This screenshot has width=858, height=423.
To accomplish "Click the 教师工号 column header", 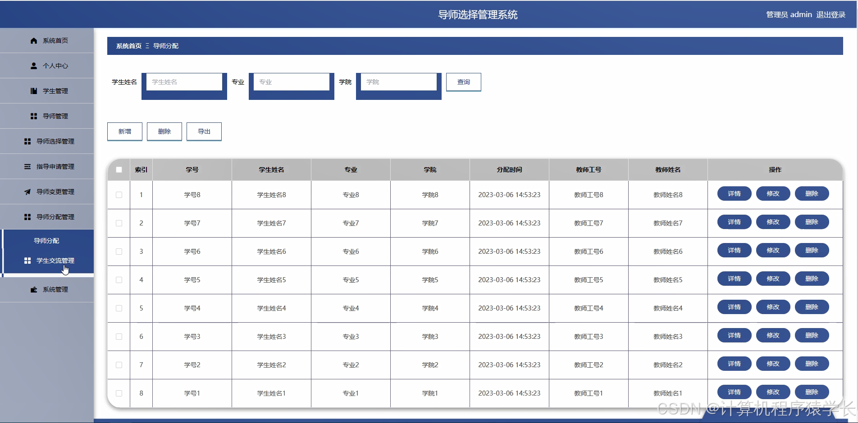I will [x=589, y=170].
